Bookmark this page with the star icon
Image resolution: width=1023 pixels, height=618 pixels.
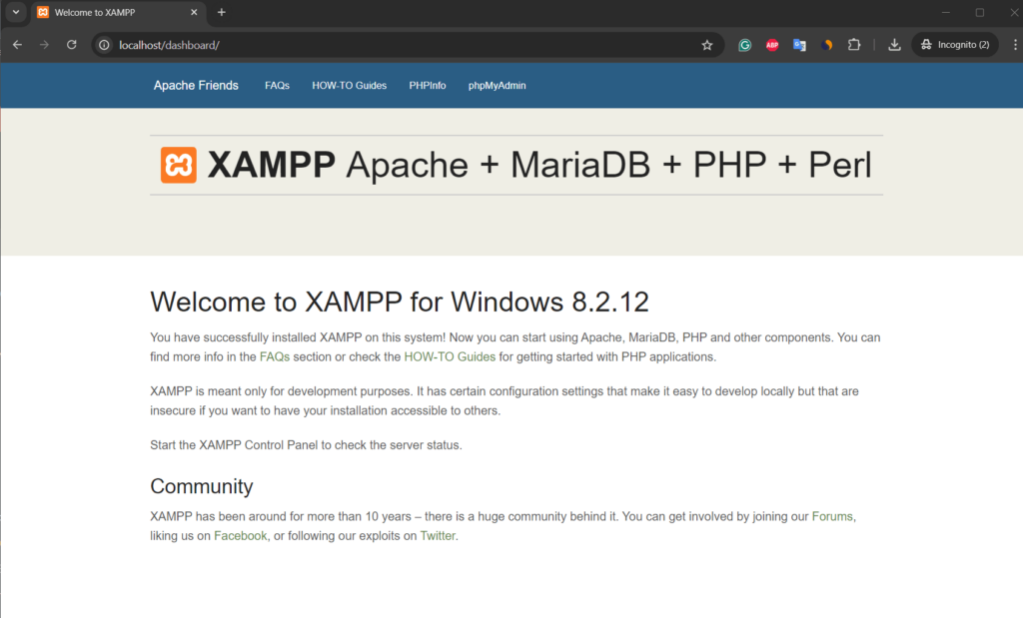pyautogui.click(x=707, y=45)
